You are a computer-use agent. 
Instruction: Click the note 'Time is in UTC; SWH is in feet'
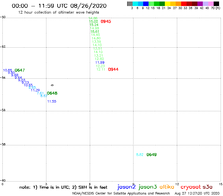pos(63,187)
